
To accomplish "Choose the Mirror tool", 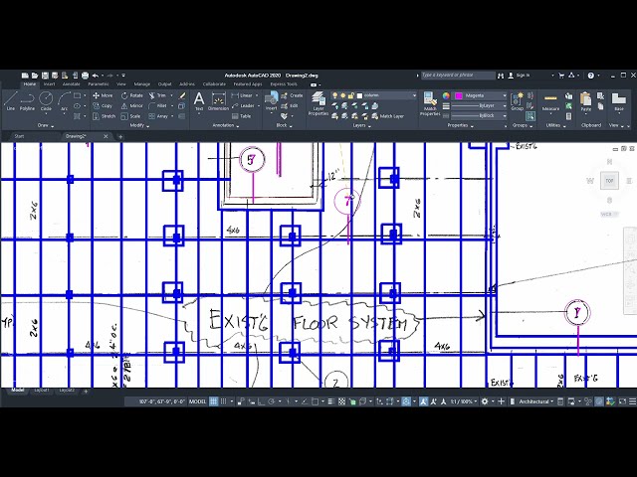I will coord(132,106).
